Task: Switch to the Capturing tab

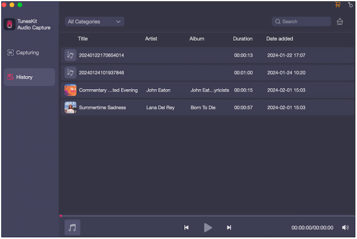Action: coord(29,53)
